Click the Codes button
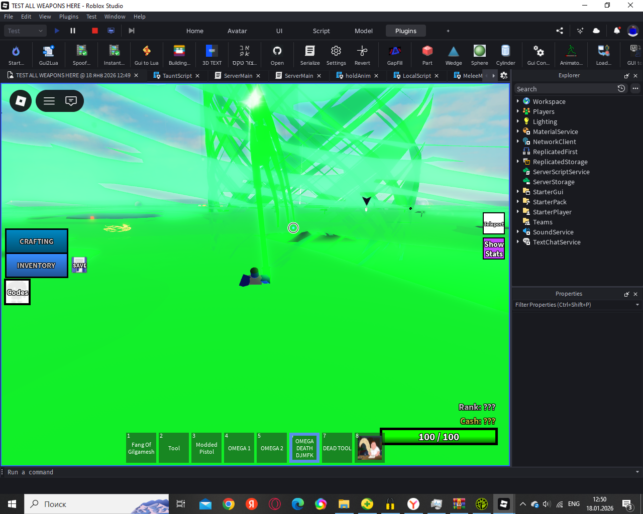Image resolution: width=643 pixels, height=514 pixels. (18, 292)
